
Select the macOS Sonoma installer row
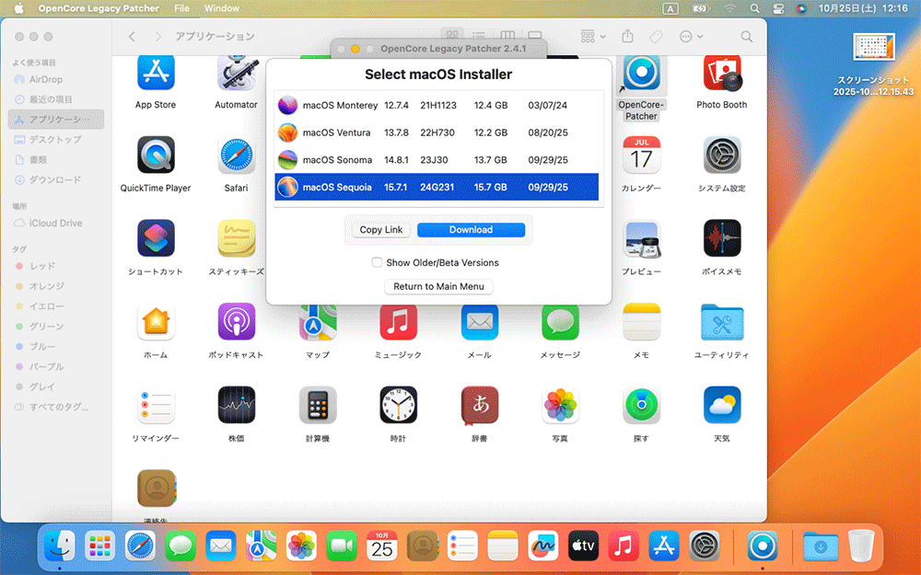pos(437,159)
